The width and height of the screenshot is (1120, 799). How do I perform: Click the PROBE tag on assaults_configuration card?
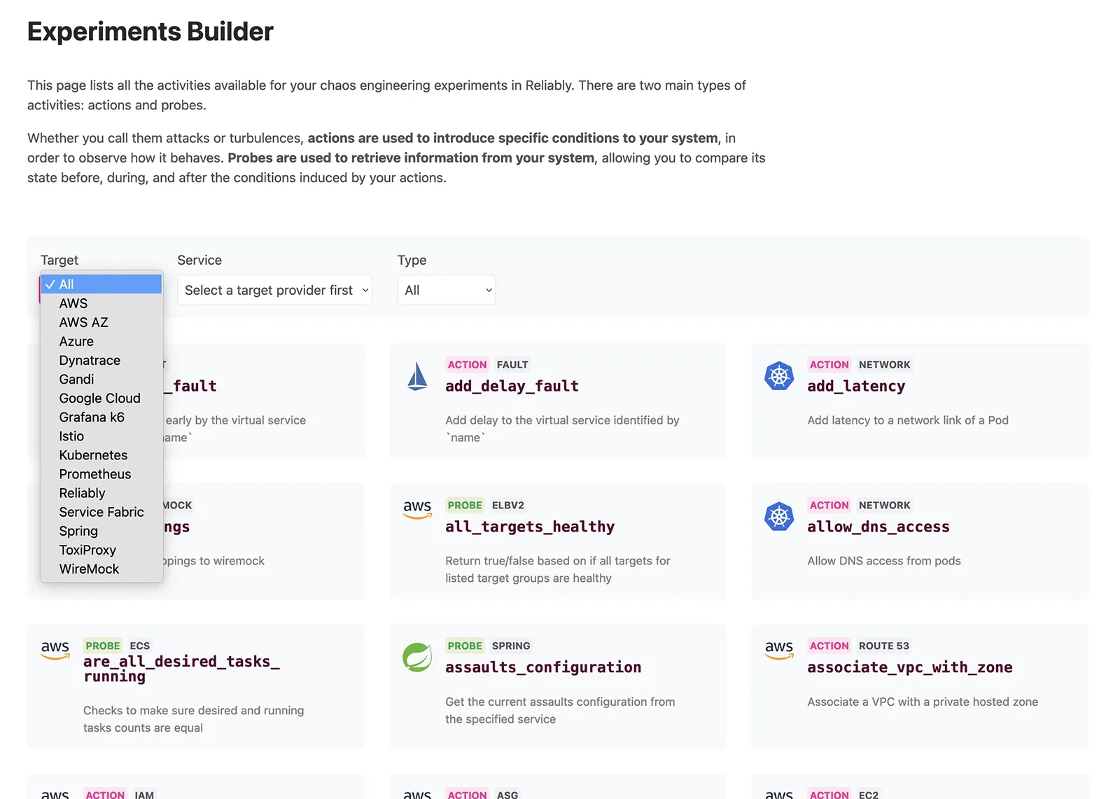[465, 646]
